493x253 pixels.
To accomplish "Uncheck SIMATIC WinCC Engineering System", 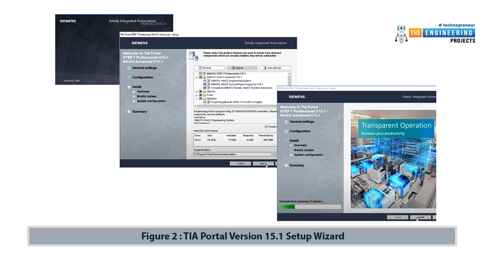I will (x=205, y=81).
